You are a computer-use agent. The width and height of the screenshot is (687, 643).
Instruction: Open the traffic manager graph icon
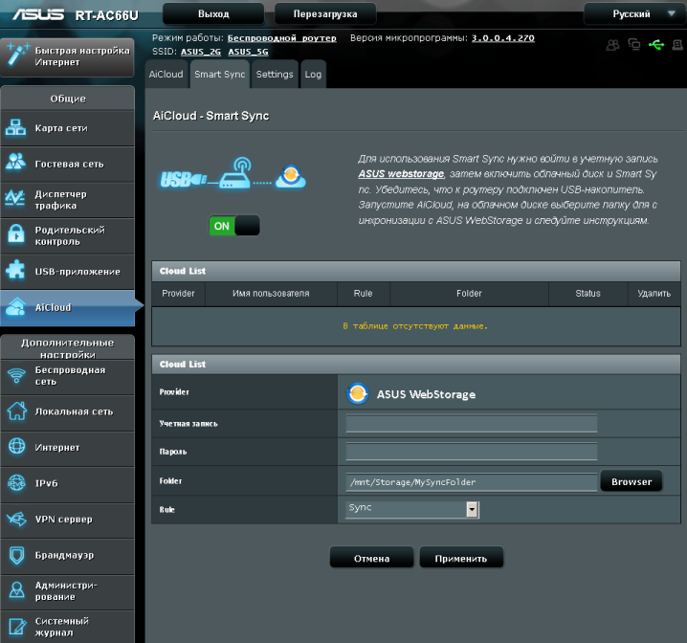coord(15,198)
